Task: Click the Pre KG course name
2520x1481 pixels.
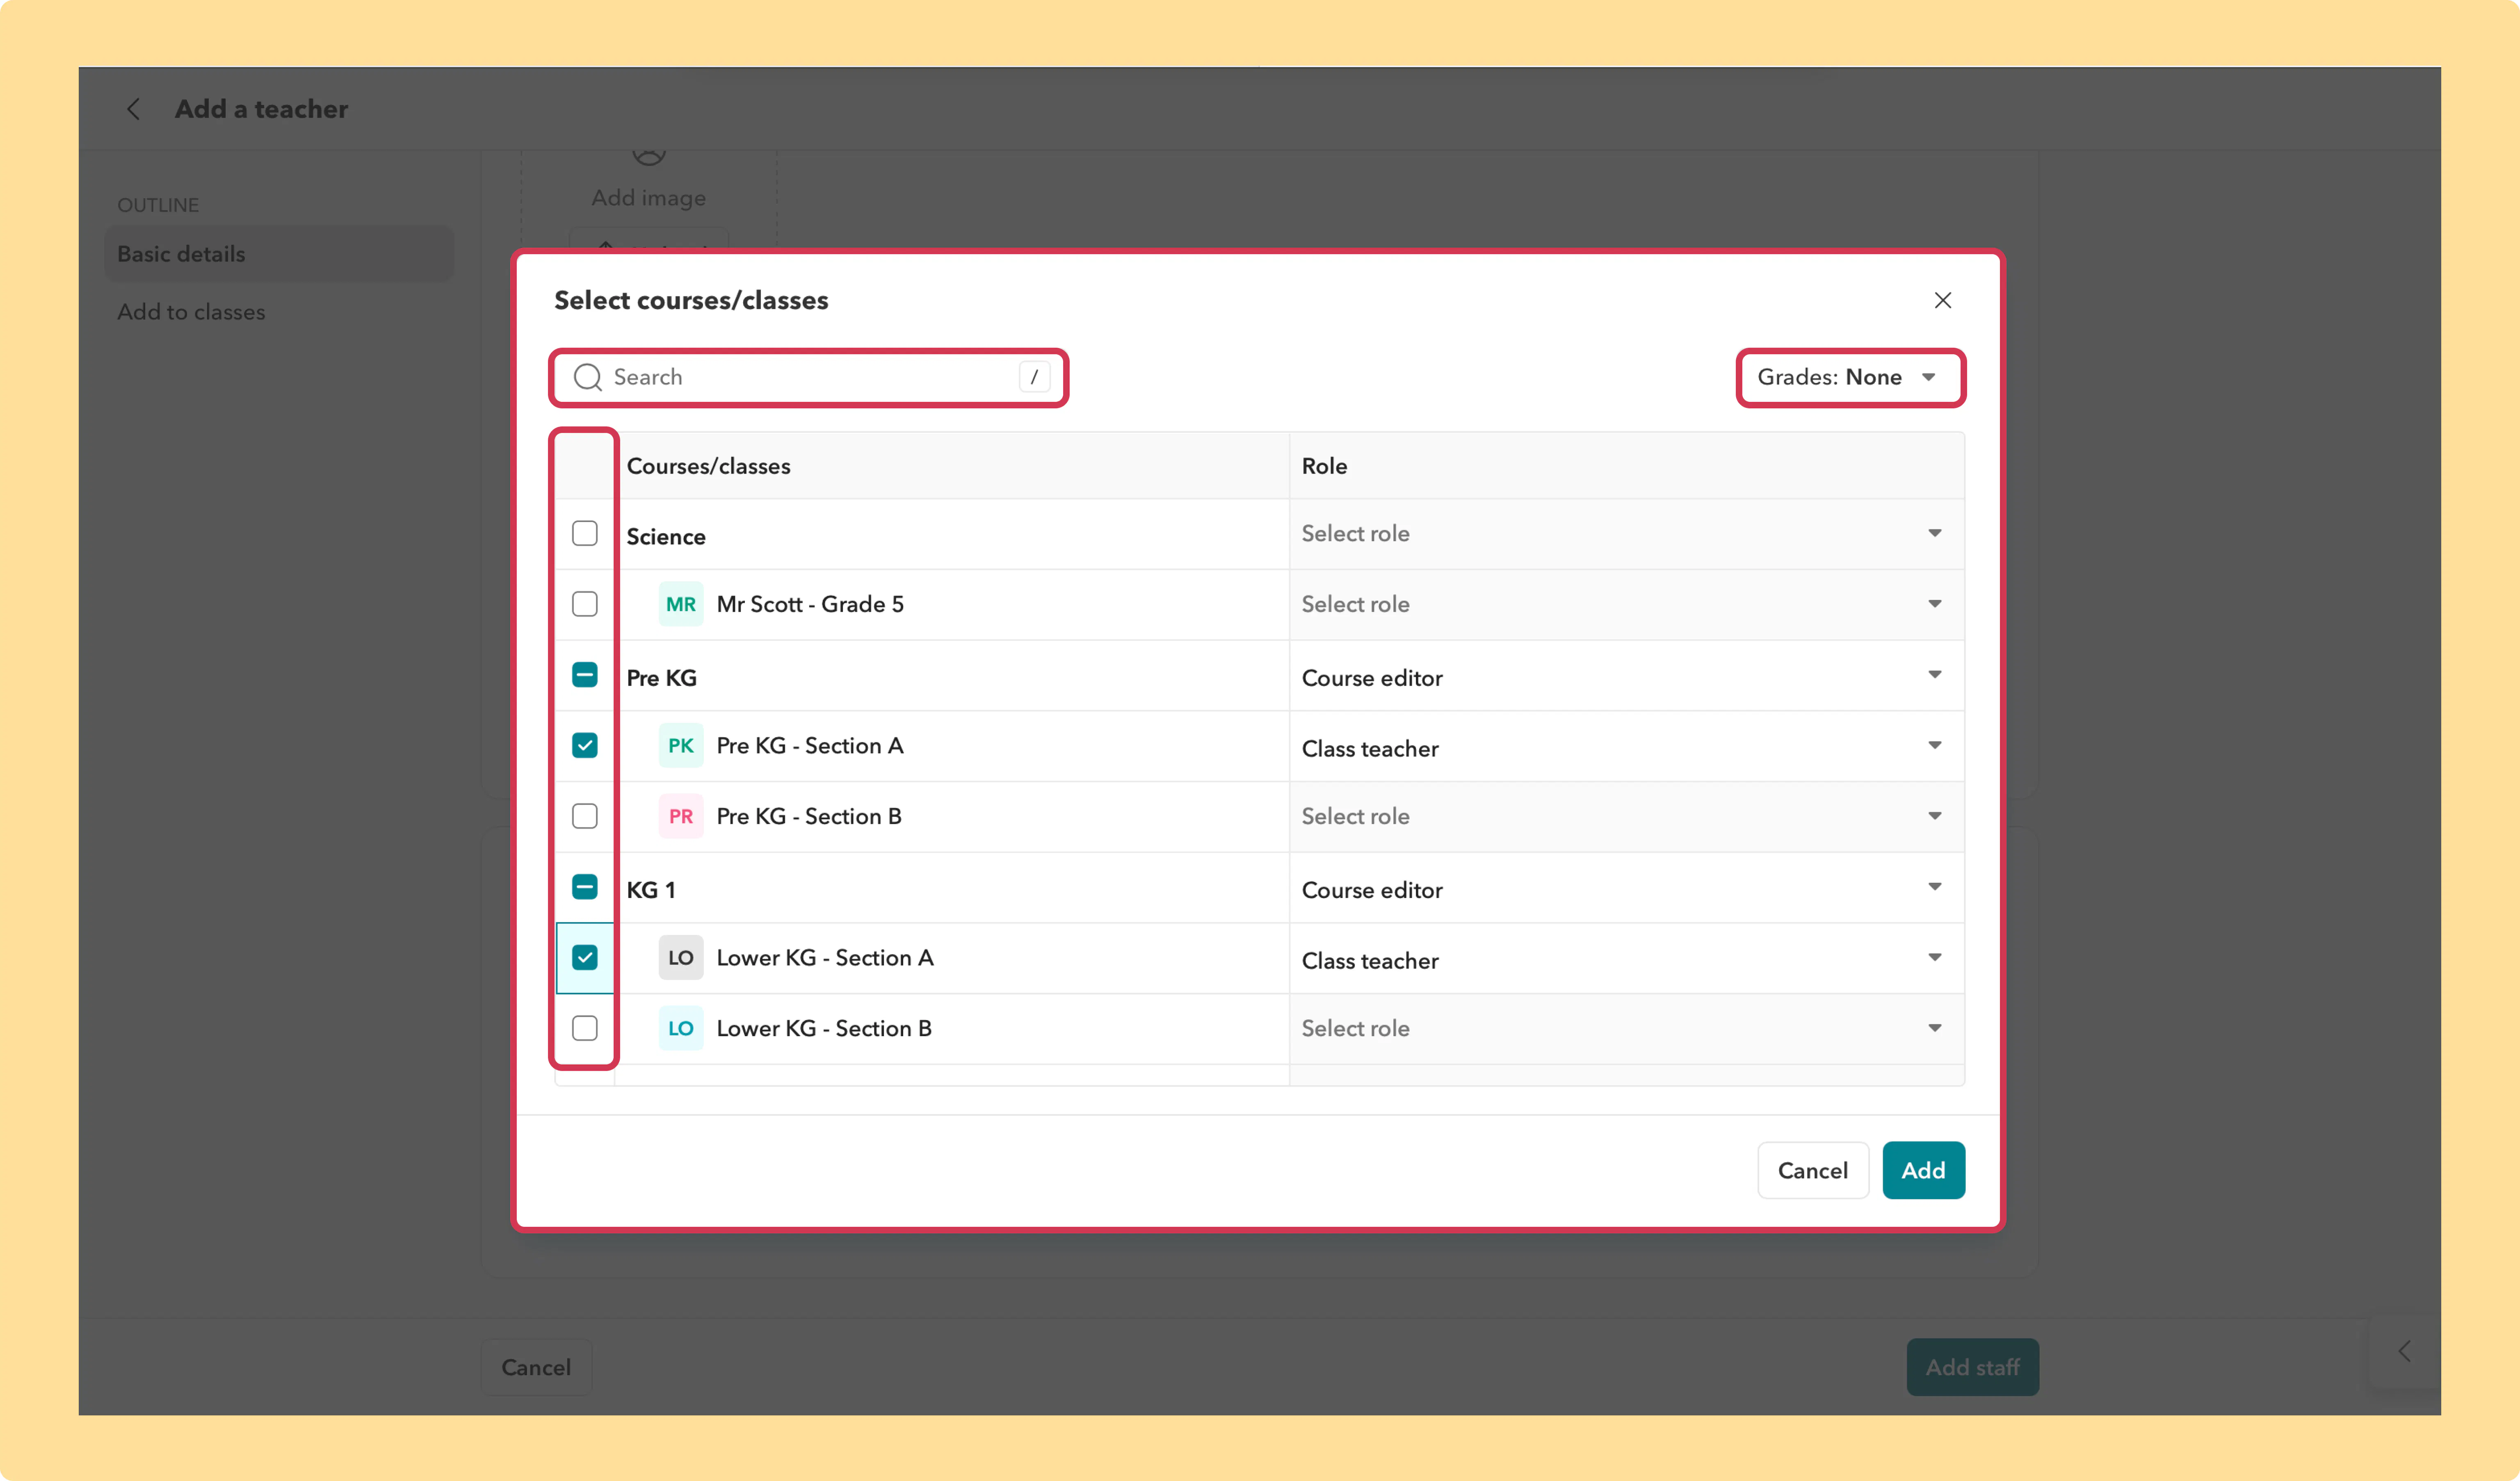Action: [x=662, y=678]
